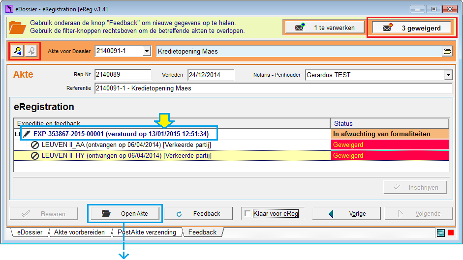
Task: Click the pen icon of the EXP-353867 row
Action: (27, 134)
